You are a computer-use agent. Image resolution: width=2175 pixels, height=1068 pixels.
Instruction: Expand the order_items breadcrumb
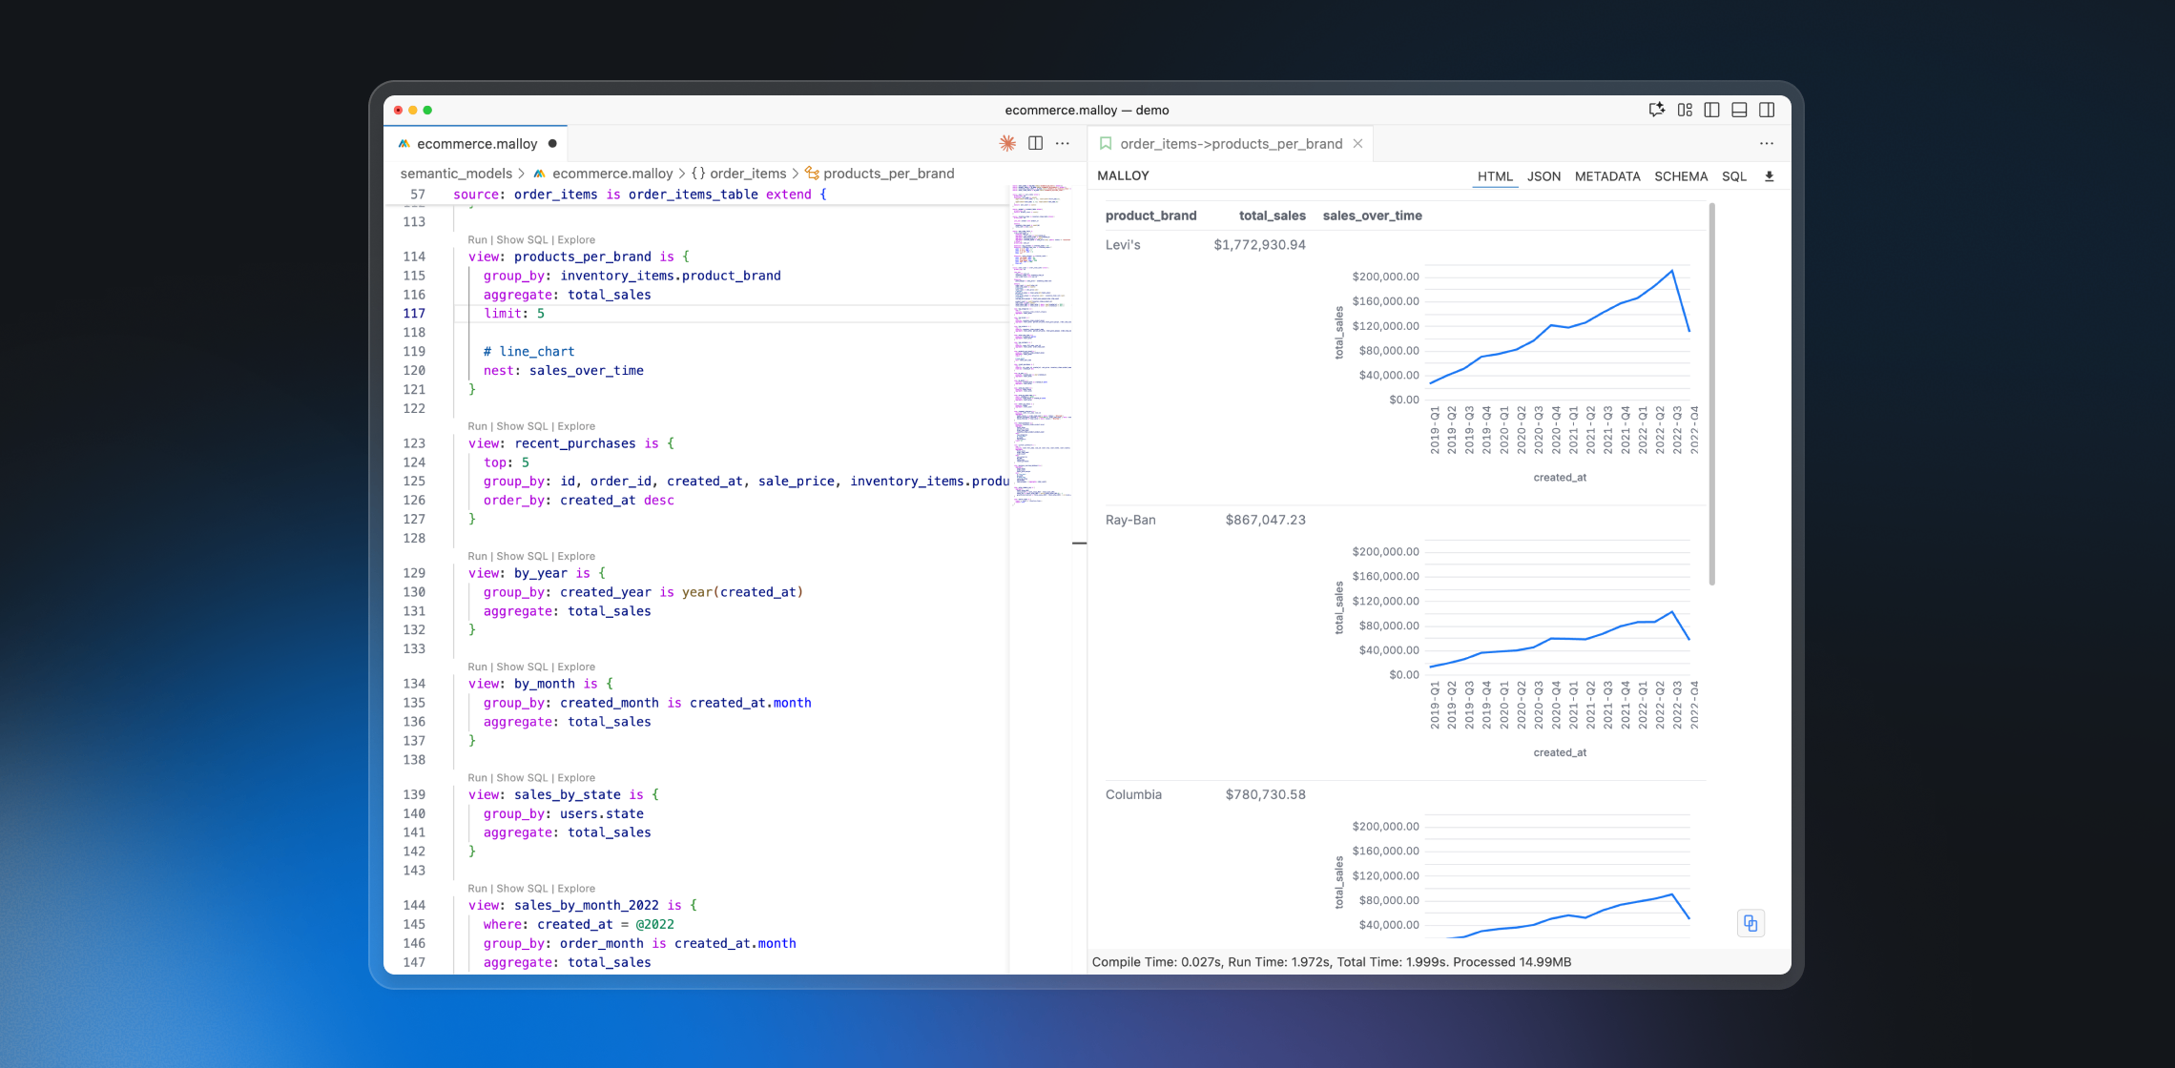click(747, 174)
